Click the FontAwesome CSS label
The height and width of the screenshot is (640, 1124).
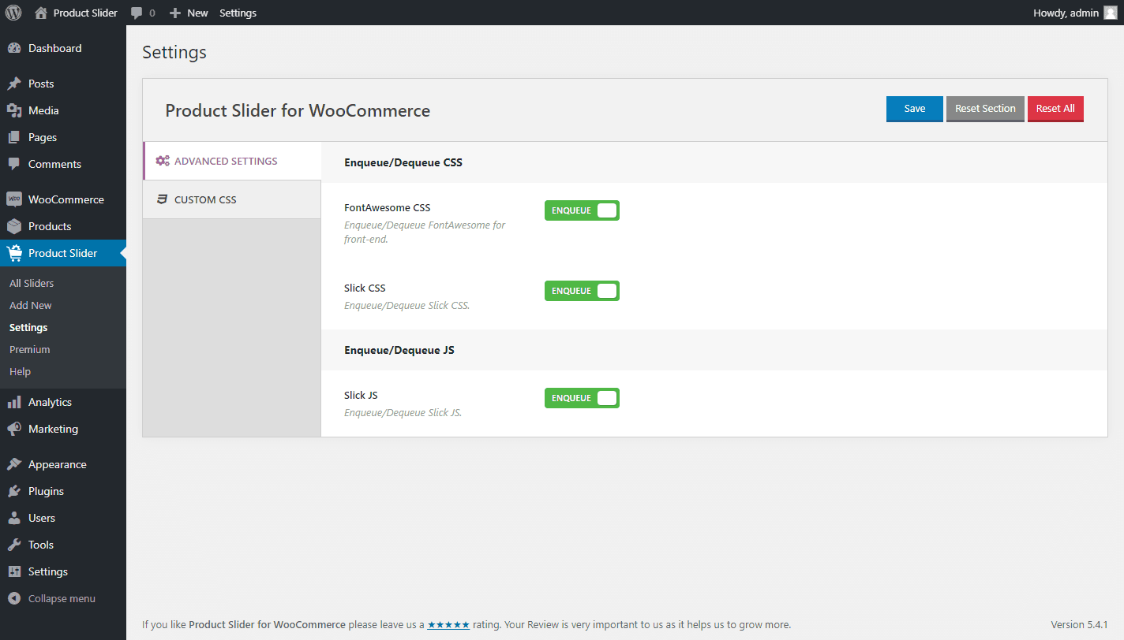coord(388,208)
